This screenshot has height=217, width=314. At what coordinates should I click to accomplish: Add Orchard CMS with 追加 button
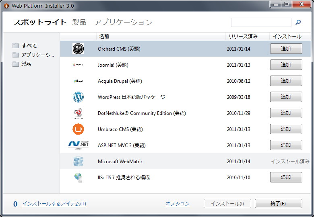click(286, 49)
